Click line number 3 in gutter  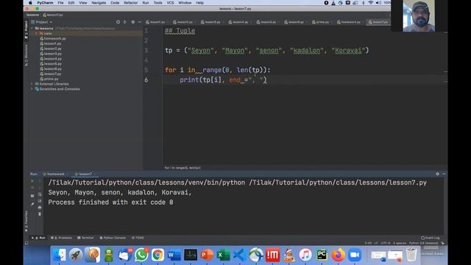pos(146,50)
